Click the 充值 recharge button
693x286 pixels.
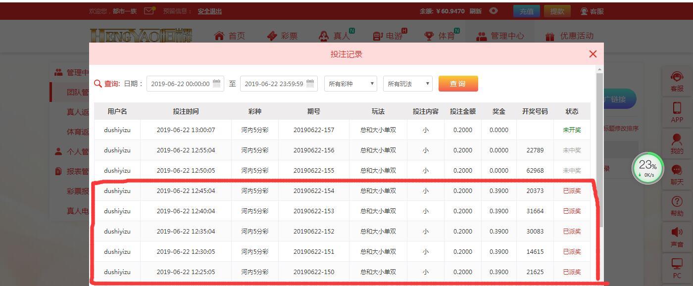[x=527, y=11]
